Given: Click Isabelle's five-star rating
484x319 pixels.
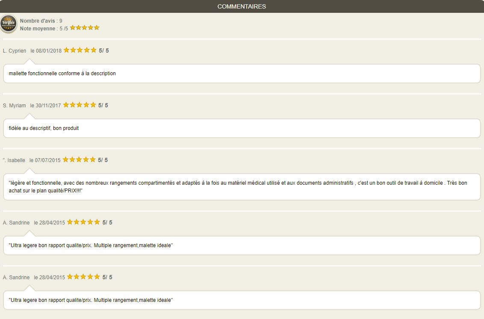Looking at the screenshot, I should tap(79, 159).
